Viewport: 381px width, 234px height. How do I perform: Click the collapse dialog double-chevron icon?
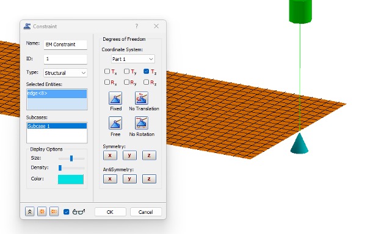(30, 211)
